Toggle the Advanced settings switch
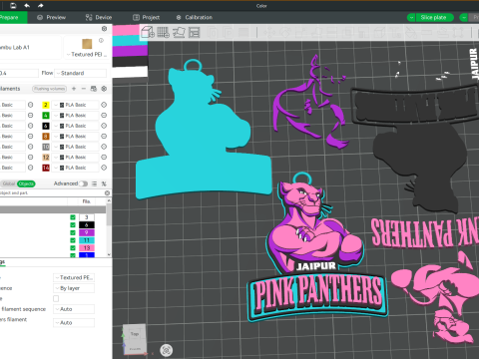Image resolution: width=479 pixels, height=359 pixels. coord(83,183)
